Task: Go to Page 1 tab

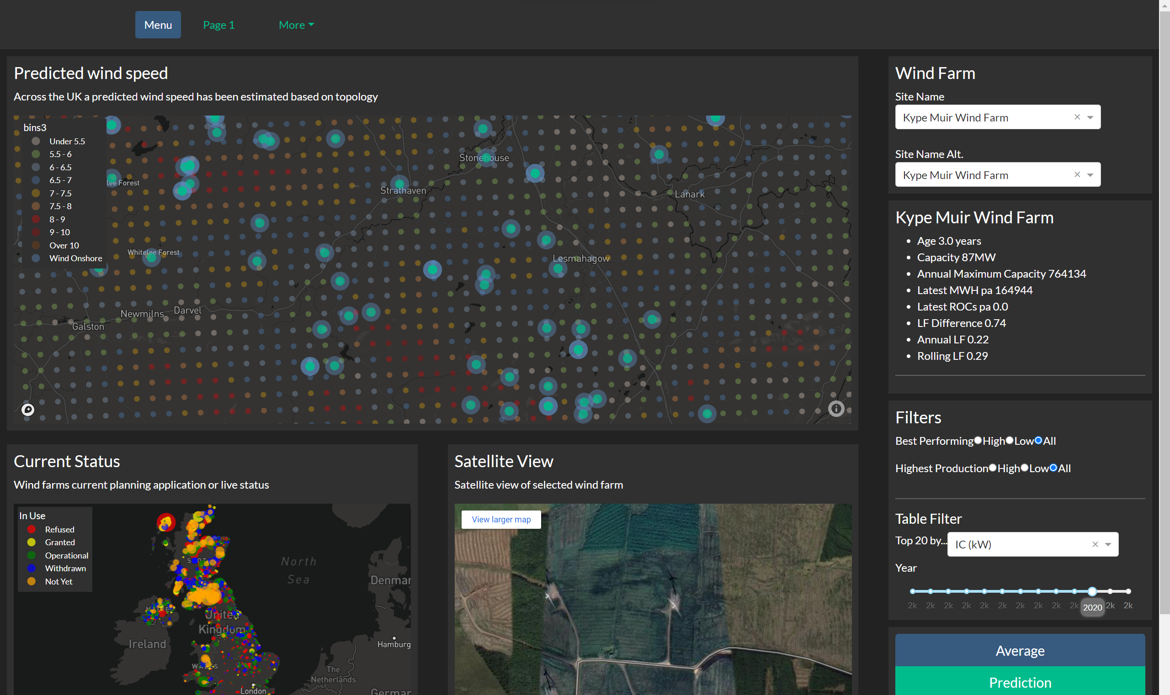Action: point(218,25)
